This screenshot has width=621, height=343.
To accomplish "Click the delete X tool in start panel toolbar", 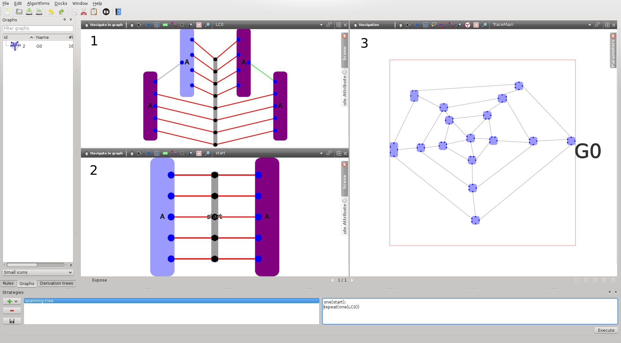I will coord(182,153).
